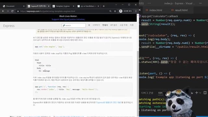The width and height of the screenshot is (208, 117).
Task: Open Support the Equal Justice Initiative link
Action: coord(68,19)
